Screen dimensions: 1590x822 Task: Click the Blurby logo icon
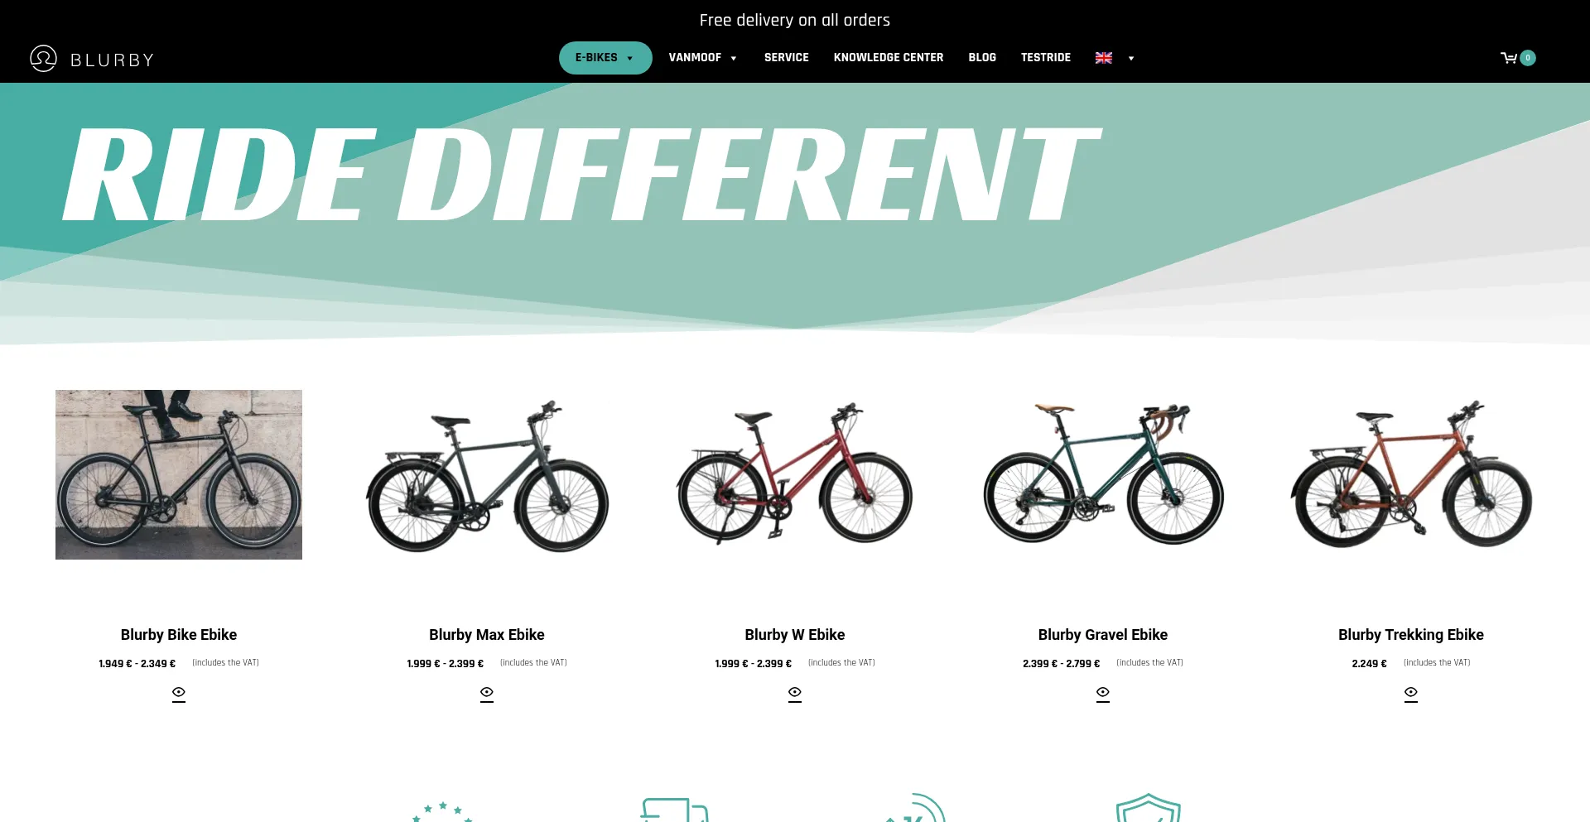pos(43,58)
